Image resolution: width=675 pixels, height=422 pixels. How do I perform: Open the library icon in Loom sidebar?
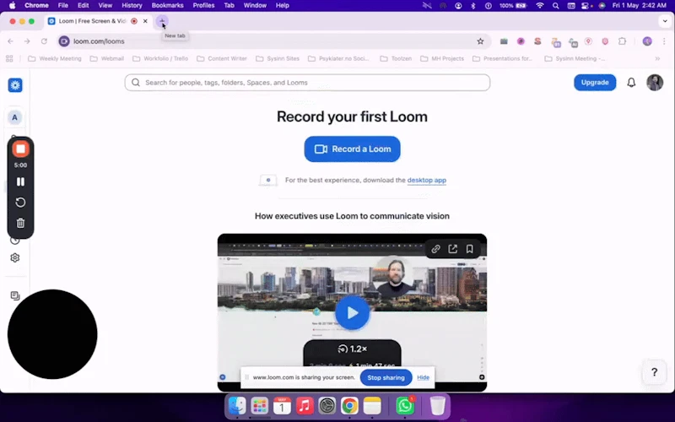15,295
